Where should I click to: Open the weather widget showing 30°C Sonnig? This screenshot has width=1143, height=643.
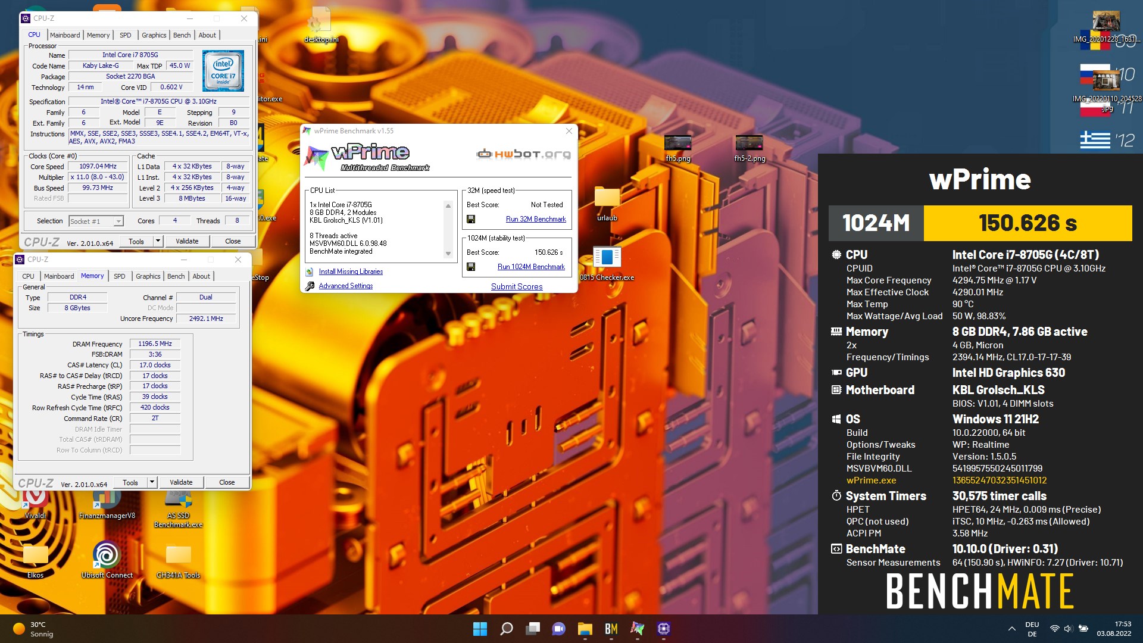point(33,629)
